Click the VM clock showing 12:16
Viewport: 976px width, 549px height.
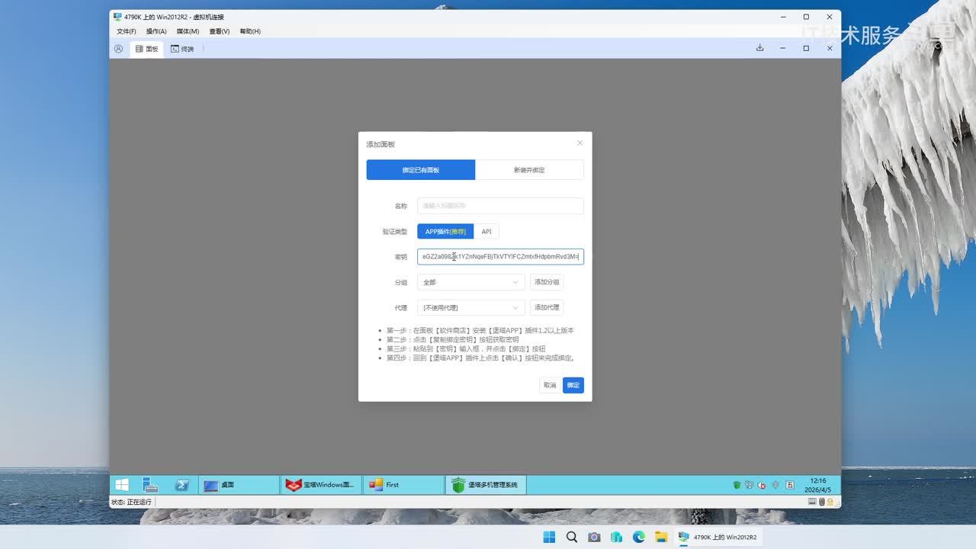coord(818,485)
